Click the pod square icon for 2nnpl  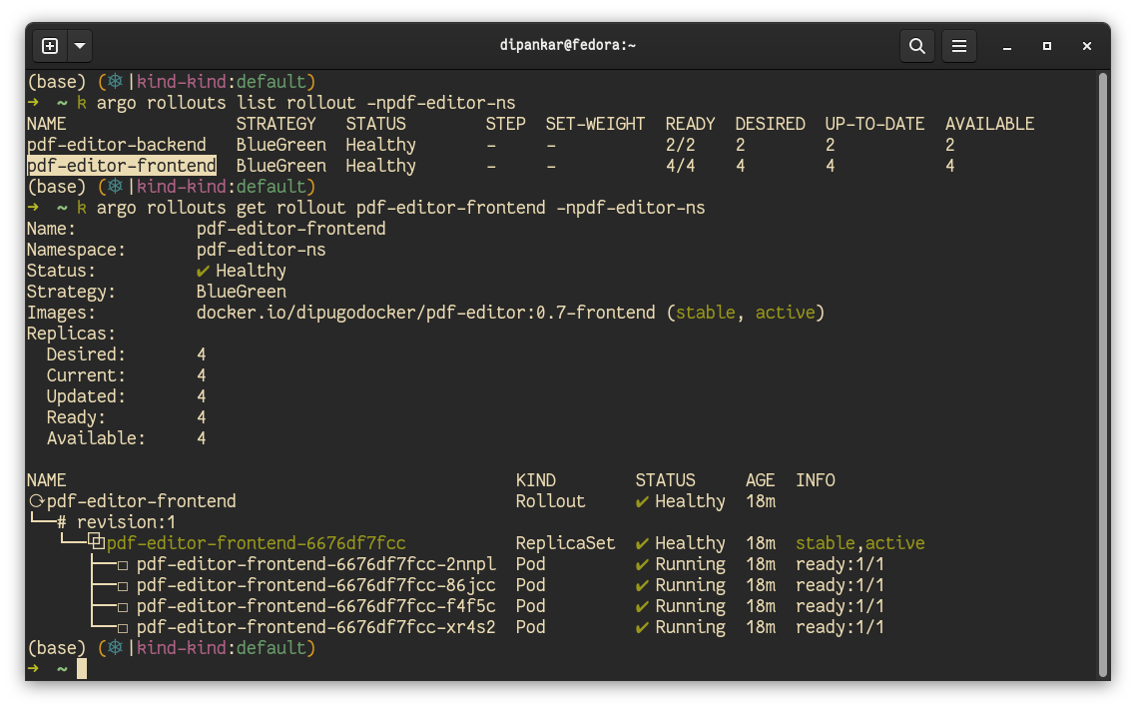123,565
